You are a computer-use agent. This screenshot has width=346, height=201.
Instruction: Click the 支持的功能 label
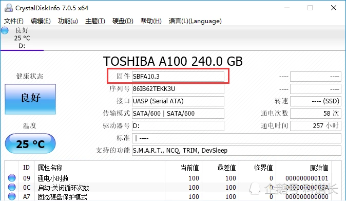pyautogui.click(x=113, y=151)
